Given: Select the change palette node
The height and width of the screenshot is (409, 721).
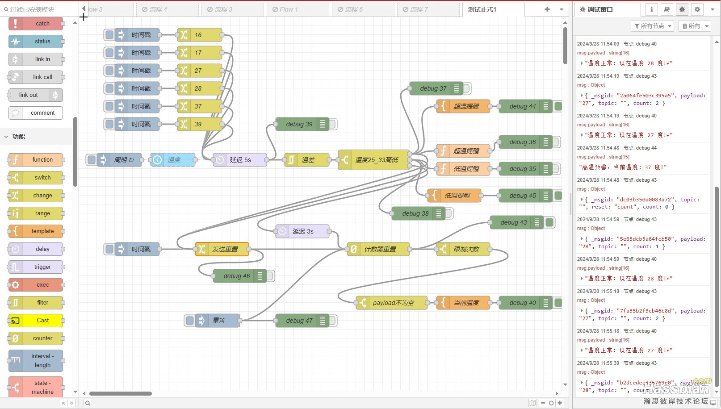Looking at the screenshot, I should (x=36, y=196).
